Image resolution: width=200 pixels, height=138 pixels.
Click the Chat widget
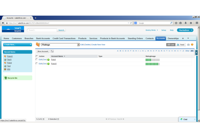[187, 119]
